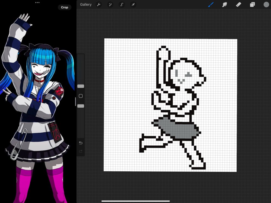Select the Eraser tool
This screenshot has width=271, height=203.
point(238,5)
